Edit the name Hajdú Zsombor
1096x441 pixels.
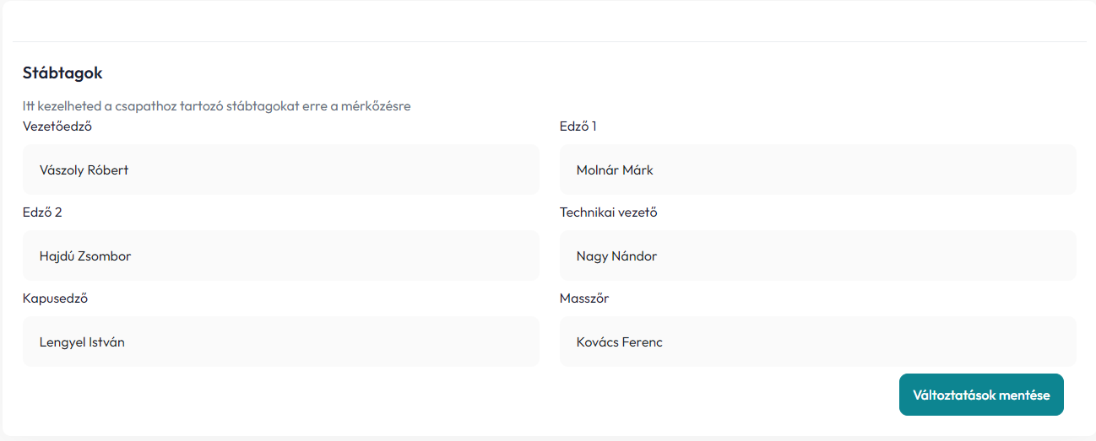(281, 255)
